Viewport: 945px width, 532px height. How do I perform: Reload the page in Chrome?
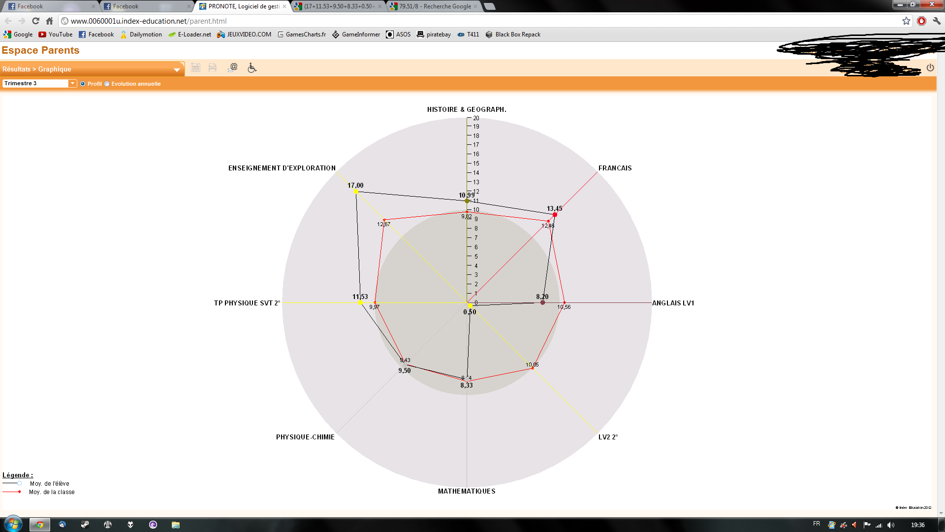click(35, 21)
